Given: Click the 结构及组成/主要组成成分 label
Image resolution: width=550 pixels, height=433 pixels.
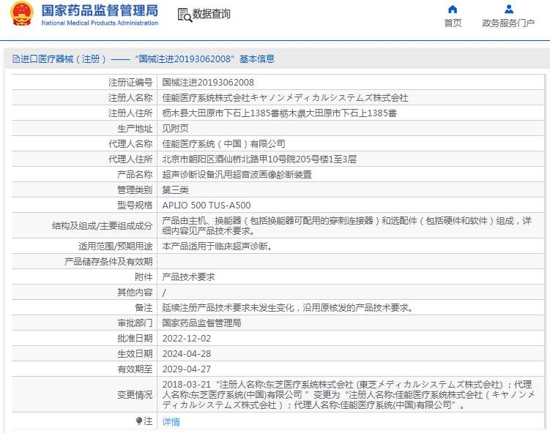Looking at the screenshot, I should click(103, 226).
